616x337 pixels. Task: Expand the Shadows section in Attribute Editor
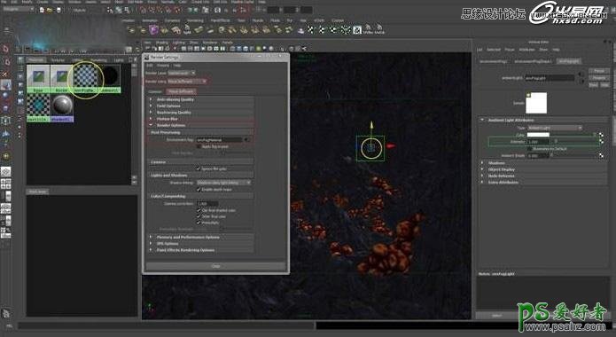543,163
